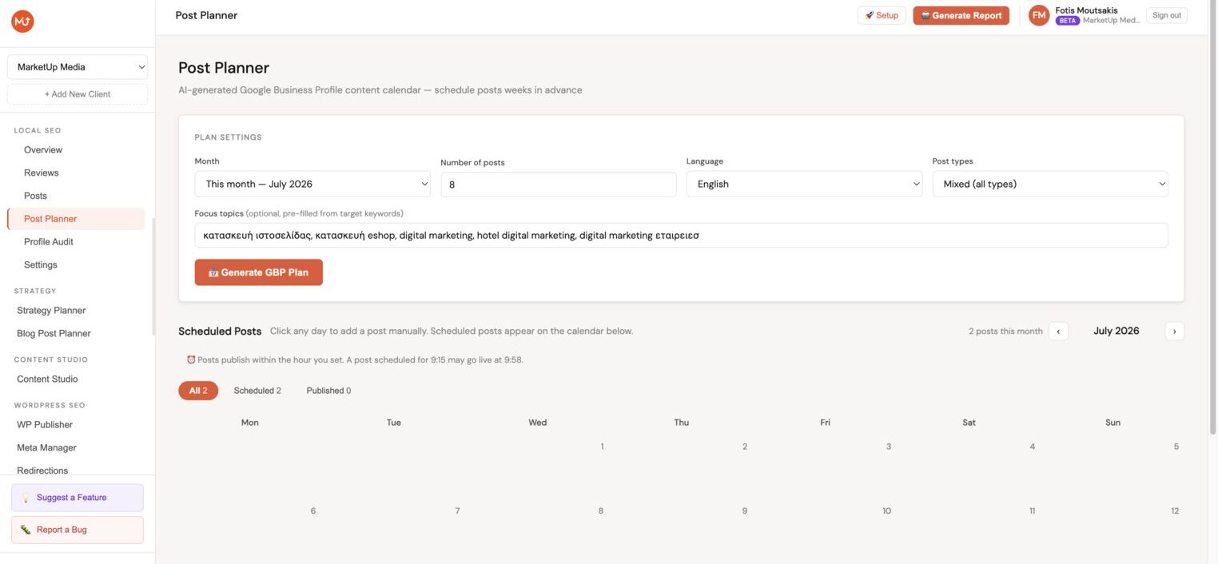Select the Published 0 filter tab
The height and width of the screenshot is (564, 1218).
(x=328, y=391)
